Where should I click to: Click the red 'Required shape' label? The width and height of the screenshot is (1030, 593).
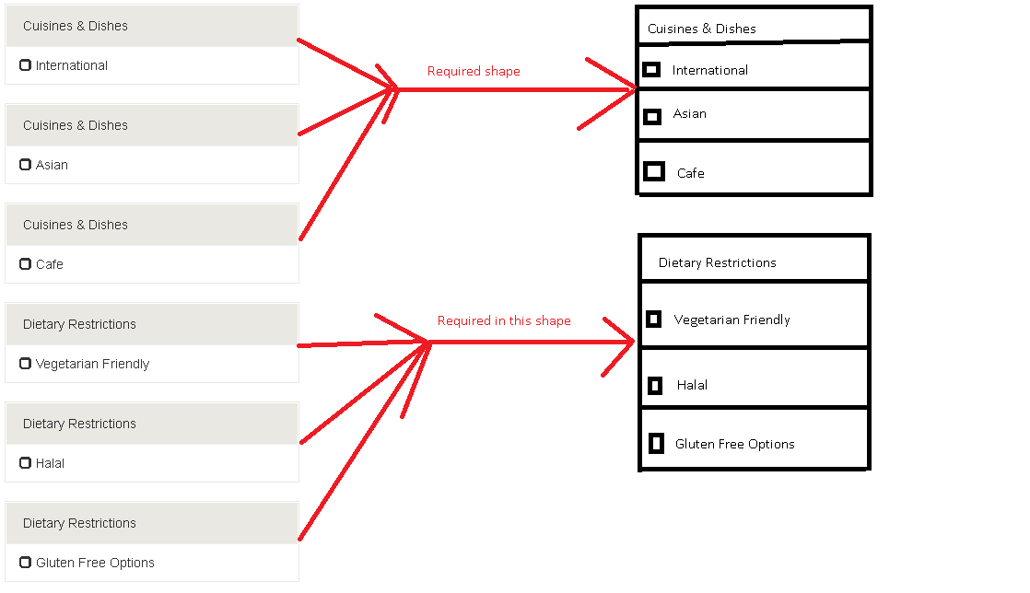[x=474, y=71]
